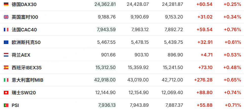Open the 英国富时100 index link
Image resolution: width=244 pixels, height=109 pixels.
[25, 17]
